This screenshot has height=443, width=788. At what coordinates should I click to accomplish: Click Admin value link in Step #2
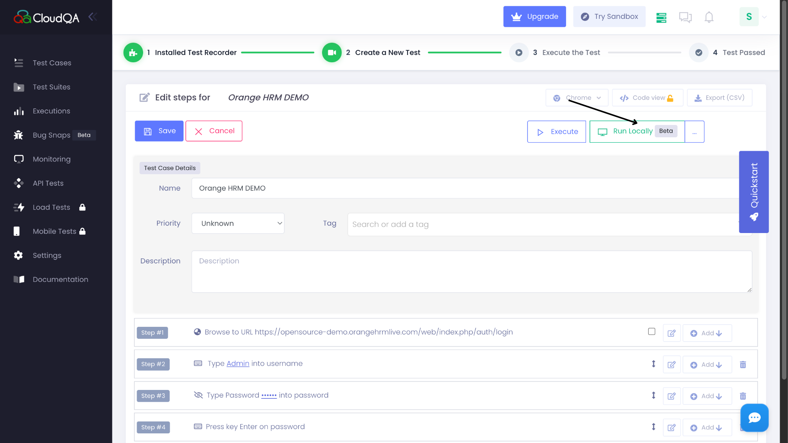[x=238, y=364]
